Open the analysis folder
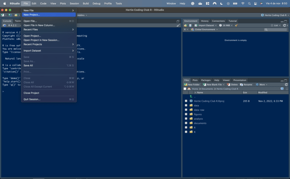The width and height of the screenshot is (290, 179). tap(198, 119)
